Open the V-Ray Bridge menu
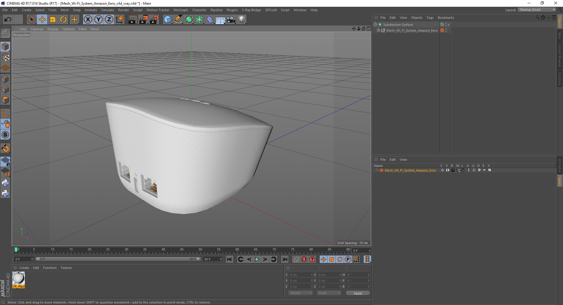 251,10
